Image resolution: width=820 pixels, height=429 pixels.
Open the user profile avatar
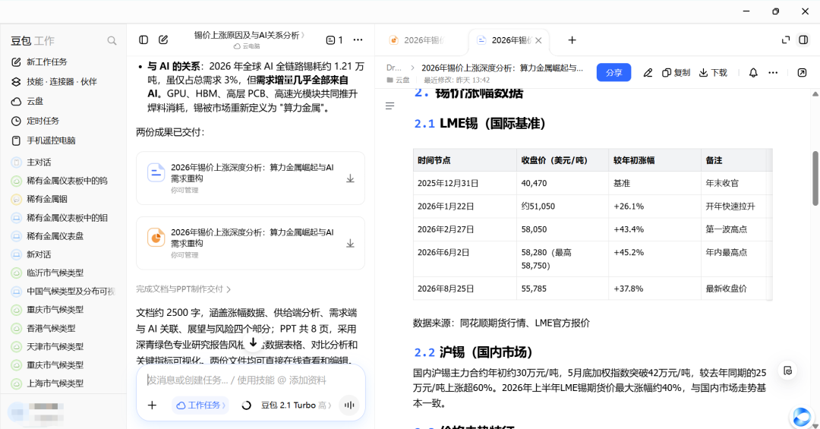click(x=17, y=411)
